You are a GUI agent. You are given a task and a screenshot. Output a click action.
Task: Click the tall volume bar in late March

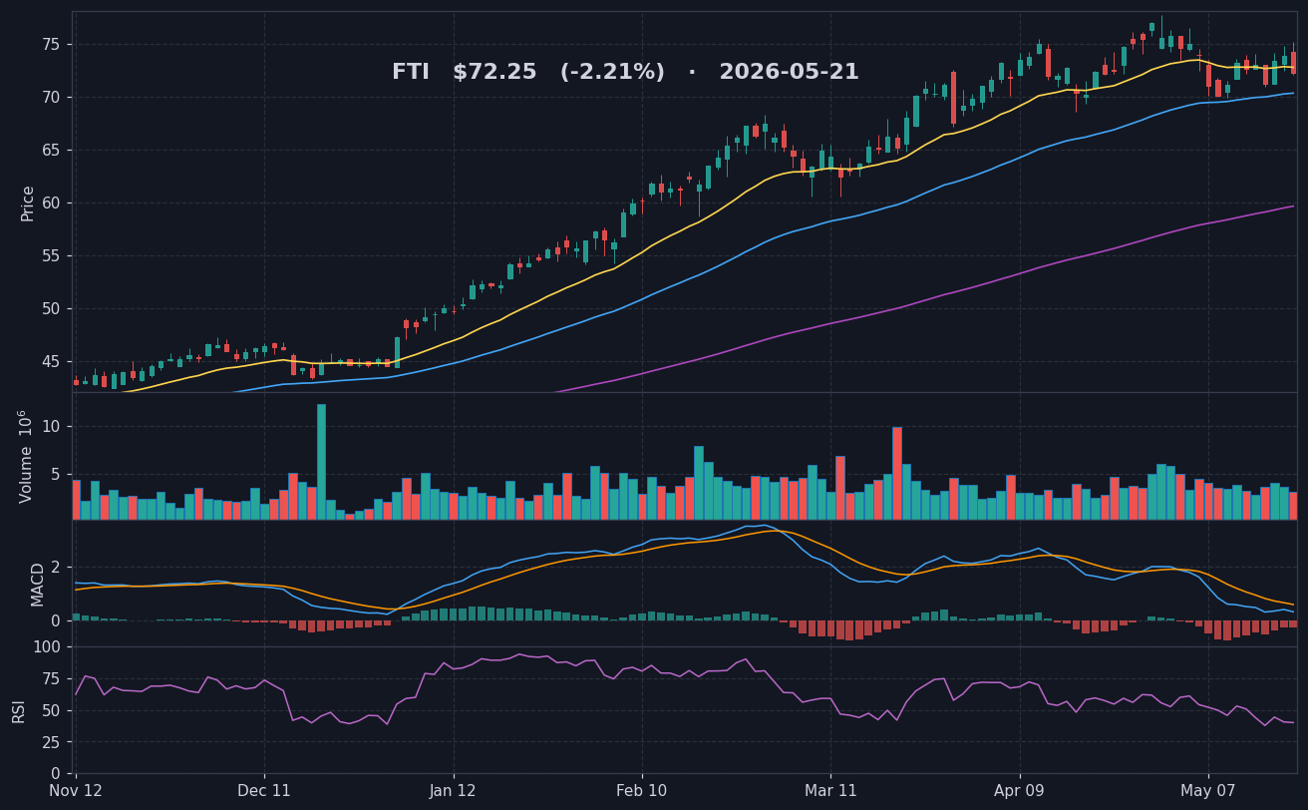click(x=897, y=474)
